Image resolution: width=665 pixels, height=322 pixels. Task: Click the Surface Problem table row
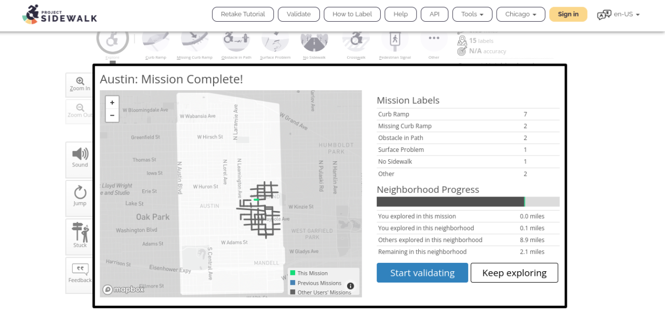click(x=468, y=150)
